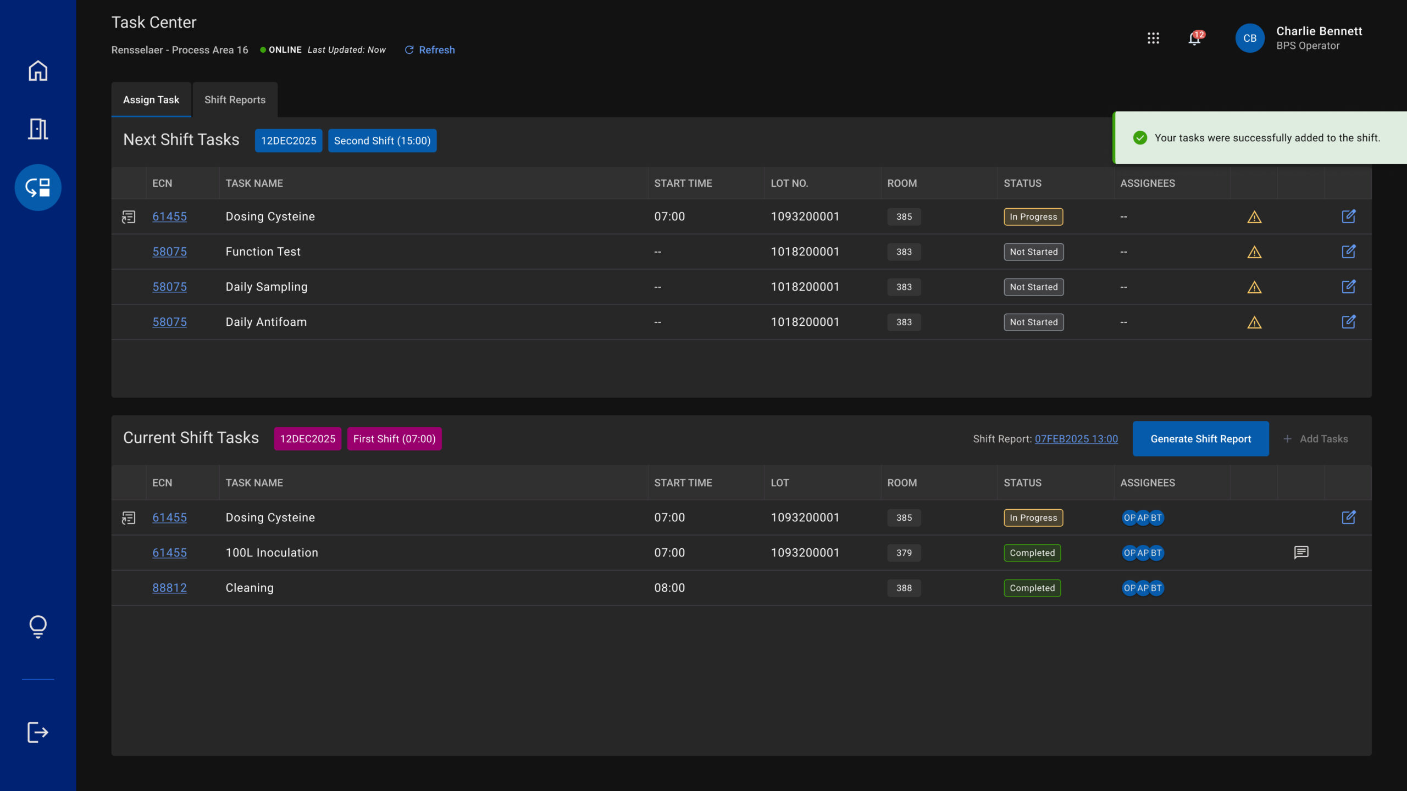The height and width of the screenshot is (791, 1407).
Task: Click the Refresh link
Action: tap(430, 50)
